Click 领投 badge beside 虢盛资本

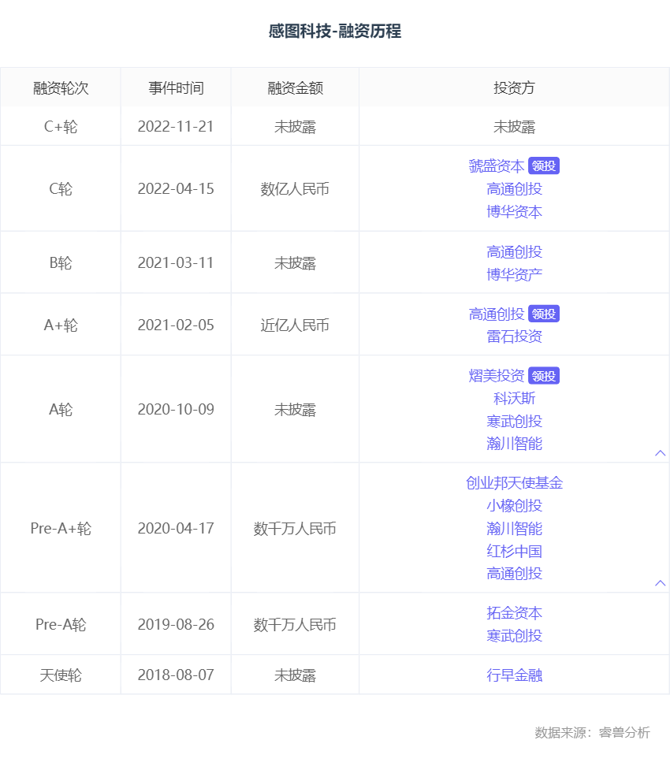(543, 166)
